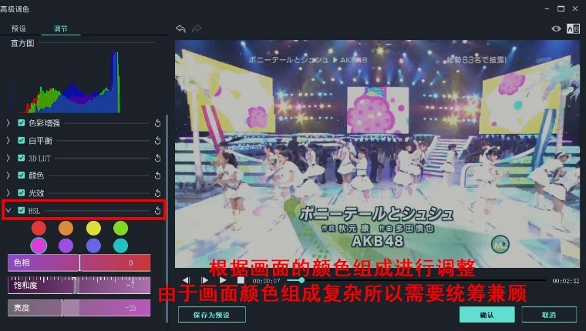This screenshot has height=331, width=586.
Task: Click the 直方图 heading label
Action: pyautogui.click(x=22, y=43)
